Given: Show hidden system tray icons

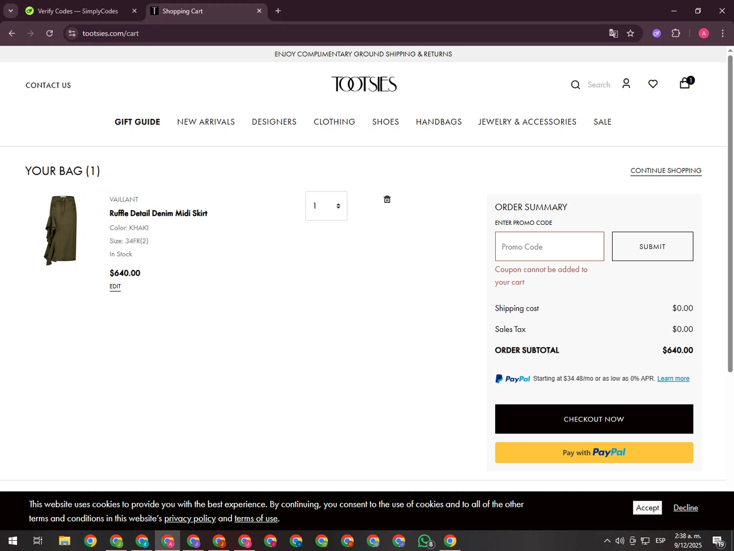Looking at the screenshot, I should coord(607,541).
